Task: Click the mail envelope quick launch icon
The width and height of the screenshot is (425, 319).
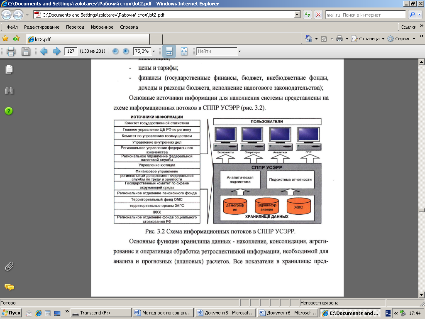Action: click(29, 313)
